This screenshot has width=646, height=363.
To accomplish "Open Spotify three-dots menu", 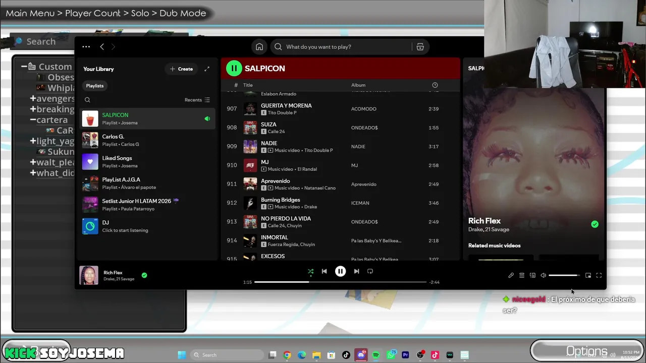I will coord(86,47).
